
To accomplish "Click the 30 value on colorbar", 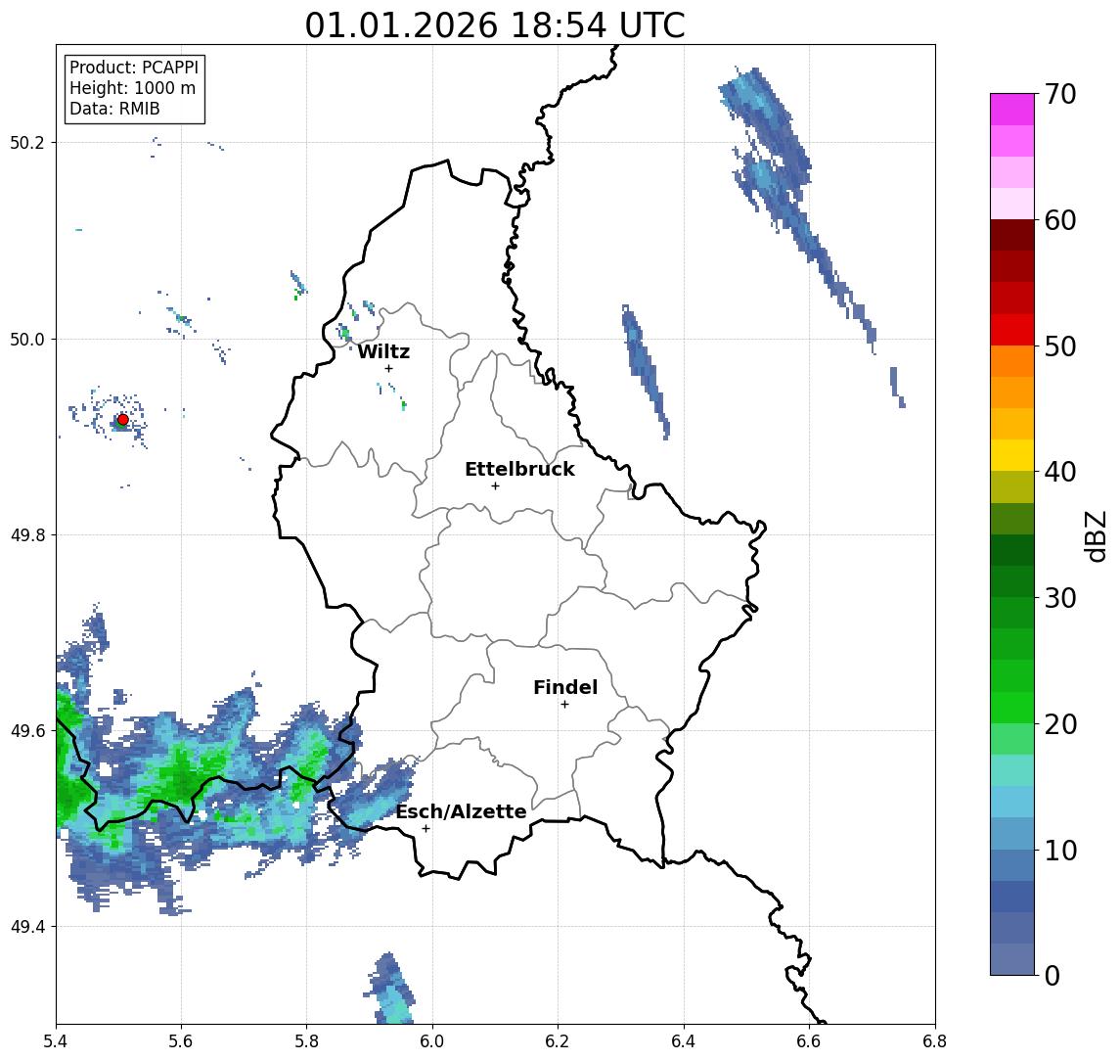I will 1060,598.
